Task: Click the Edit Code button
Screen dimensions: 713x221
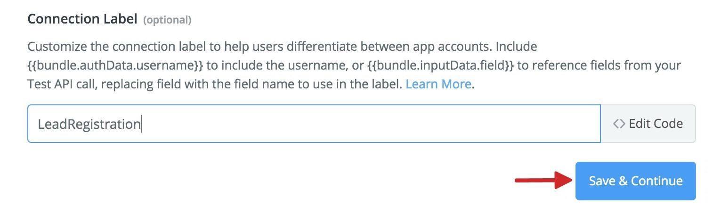Action: pos(648,124)
